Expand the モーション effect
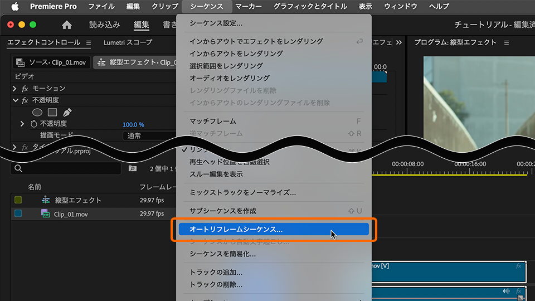This screenshot has width=535, height=301. pyautogui.click(x=14, y=89)
